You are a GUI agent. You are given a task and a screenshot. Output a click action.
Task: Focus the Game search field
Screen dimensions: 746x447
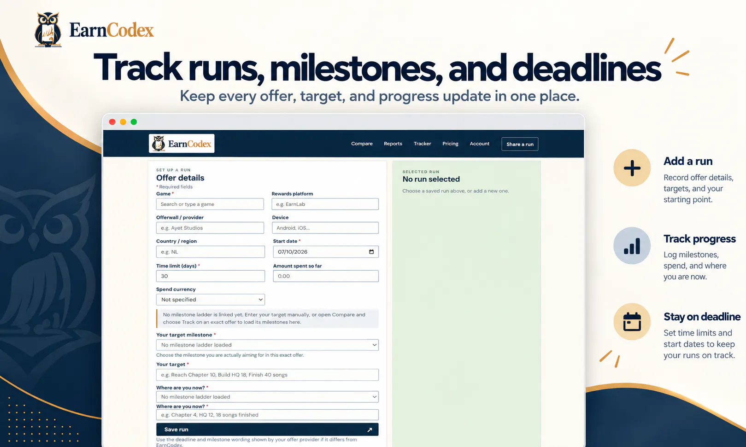click(x=210, y=204)
